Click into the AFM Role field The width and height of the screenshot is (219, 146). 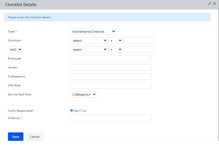click(x=111, y=85)
